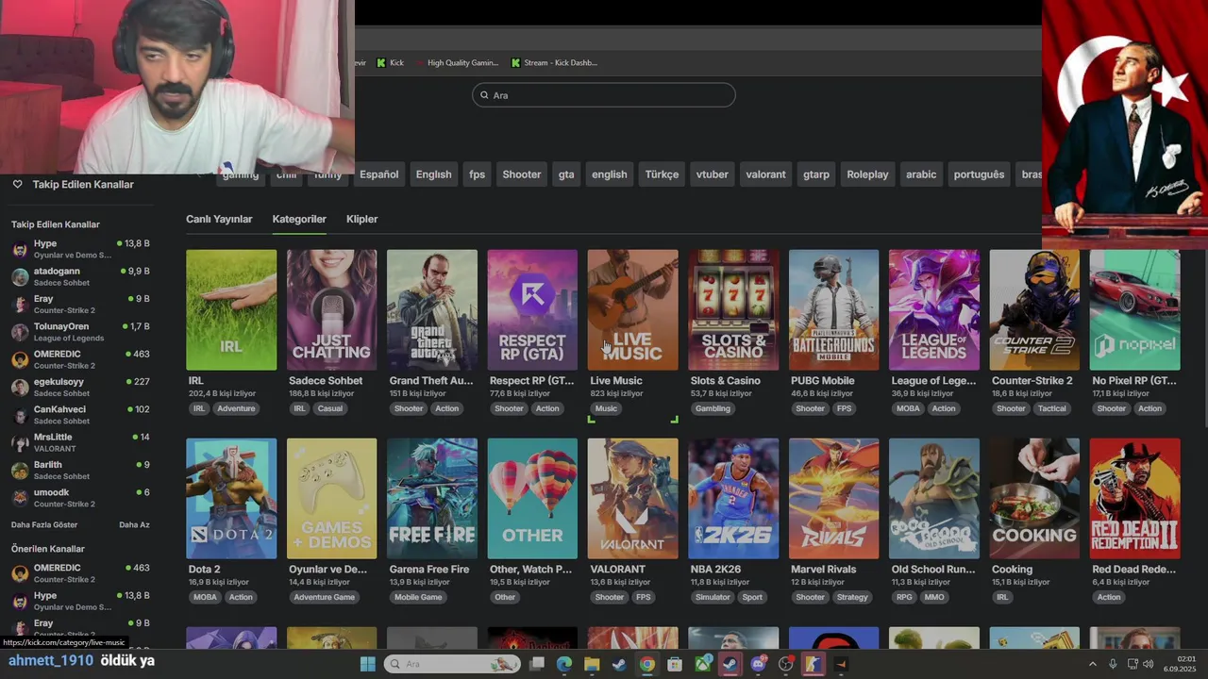Click the Tactical tag under Counter-Strike 2
This screenshot has height=679, width=1208.
tap(1051, 408)
